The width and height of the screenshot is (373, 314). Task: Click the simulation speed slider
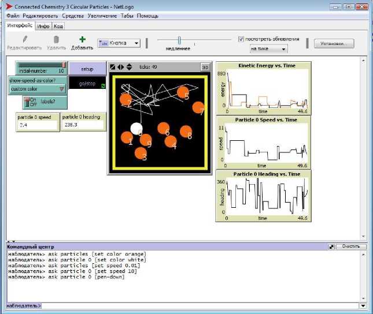tap(179, 40)
